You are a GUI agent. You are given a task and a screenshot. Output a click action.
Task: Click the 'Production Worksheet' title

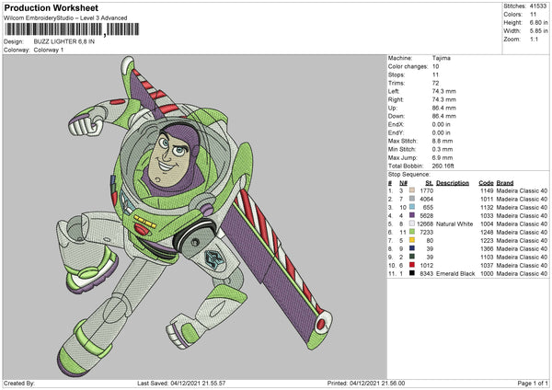(51, 8)
